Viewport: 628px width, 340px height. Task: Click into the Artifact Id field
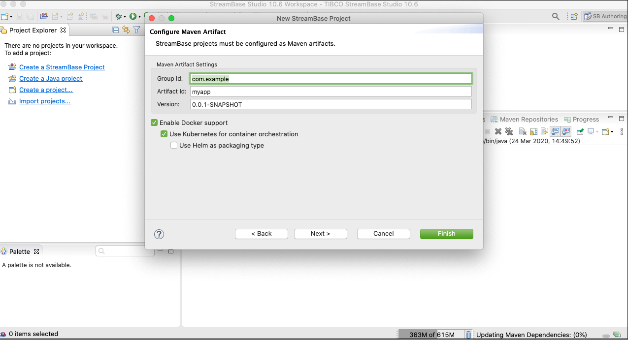[x=331, y=92]
